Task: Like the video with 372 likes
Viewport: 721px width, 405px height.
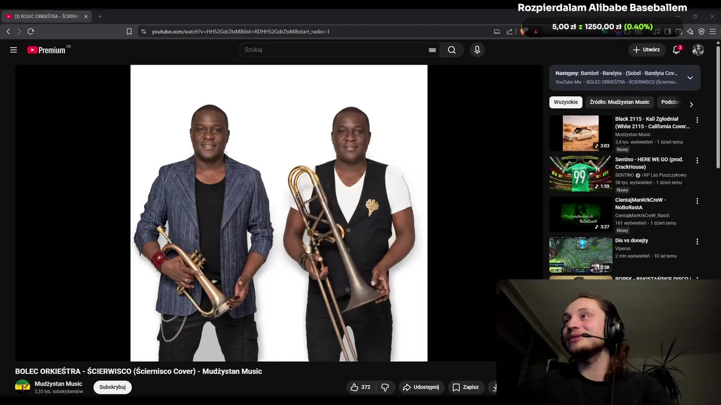Action: pyautogui.click(x=360, y=387)
